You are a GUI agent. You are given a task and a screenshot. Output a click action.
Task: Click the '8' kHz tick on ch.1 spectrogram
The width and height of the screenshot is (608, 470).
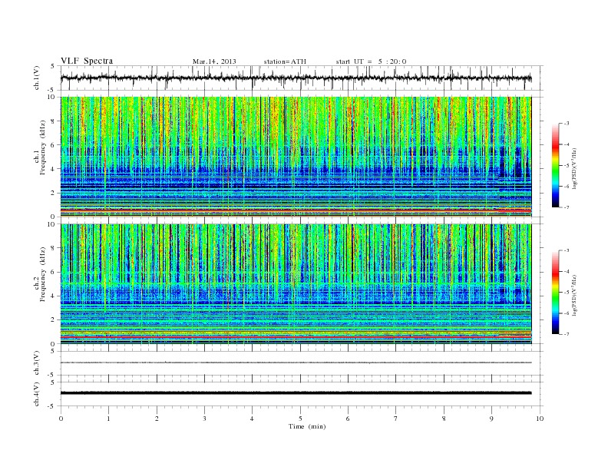[54, 121]
